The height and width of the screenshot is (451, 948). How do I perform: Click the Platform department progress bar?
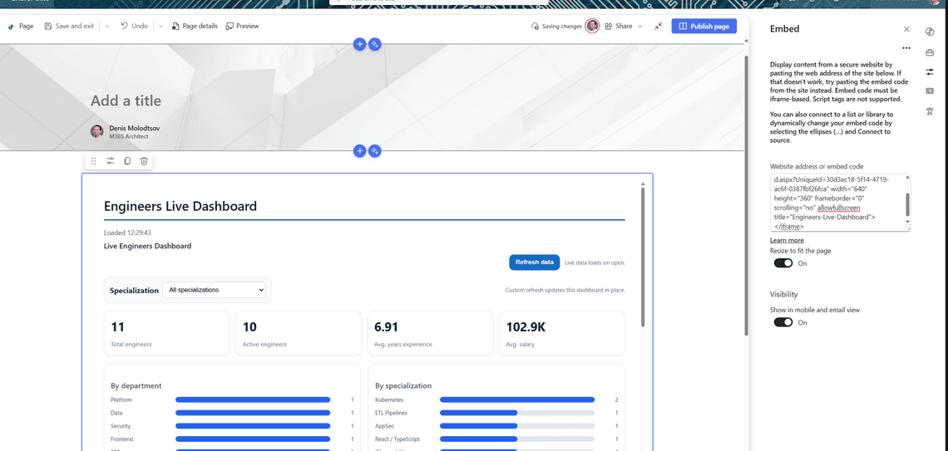pyautogui.click(x=253, y=400)
